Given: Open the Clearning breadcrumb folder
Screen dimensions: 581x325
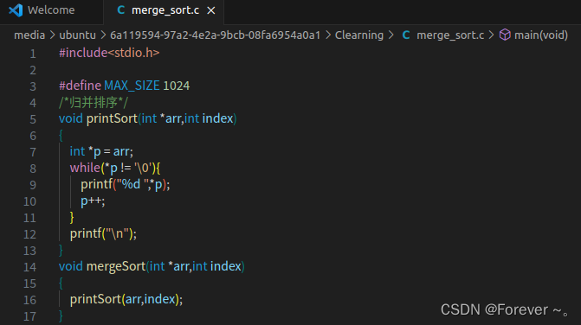Looking at the screenshot, I should pyautogui.click(x=359, y=35).
